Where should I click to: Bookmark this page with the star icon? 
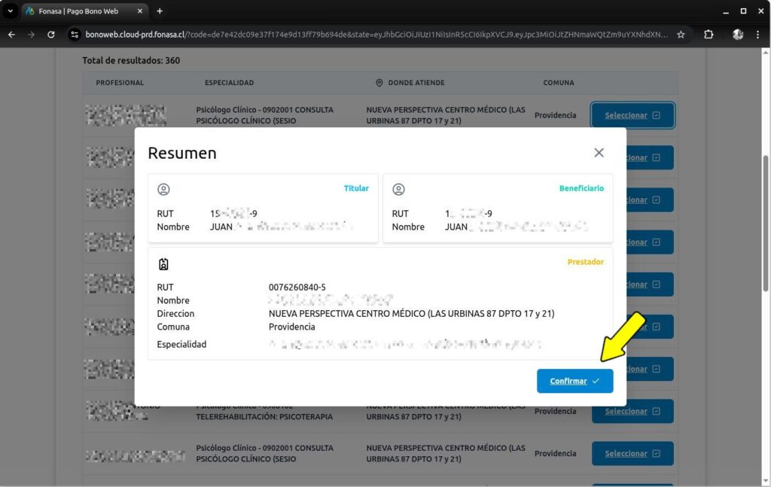pyautogui.click(x=681, y=35)
